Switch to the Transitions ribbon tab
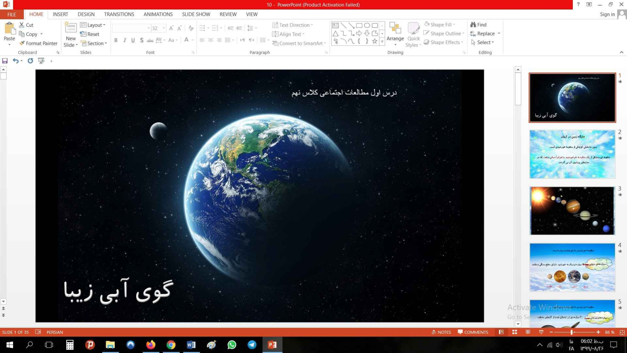 click(119, 14)
